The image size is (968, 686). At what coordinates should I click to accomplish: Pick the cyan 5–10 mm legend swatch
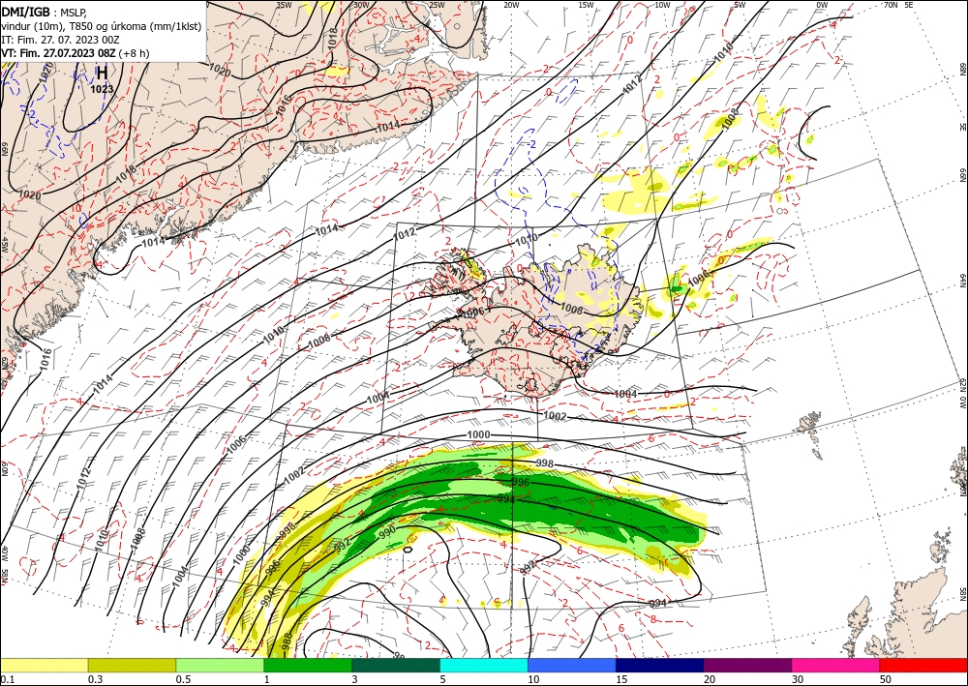point(484,665)
